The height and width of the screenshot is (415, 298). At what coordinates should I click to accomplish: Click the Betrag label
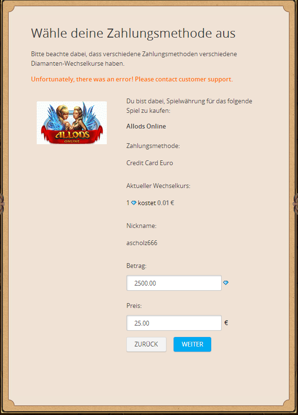tap(136, 266)
